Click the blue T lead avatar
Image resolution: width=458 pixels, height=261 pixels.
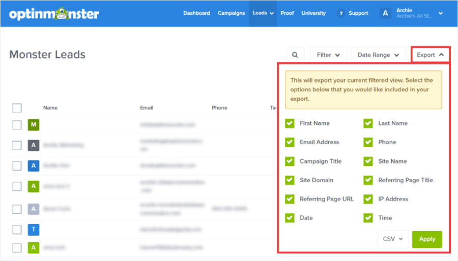[x=34, y=229]
